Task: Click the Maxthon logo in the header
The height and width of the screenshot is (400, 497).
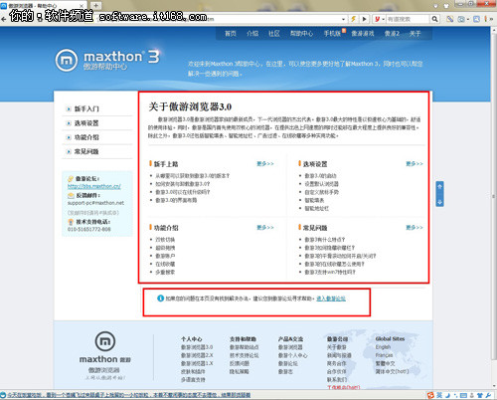Action: click(x=107, y=60)
